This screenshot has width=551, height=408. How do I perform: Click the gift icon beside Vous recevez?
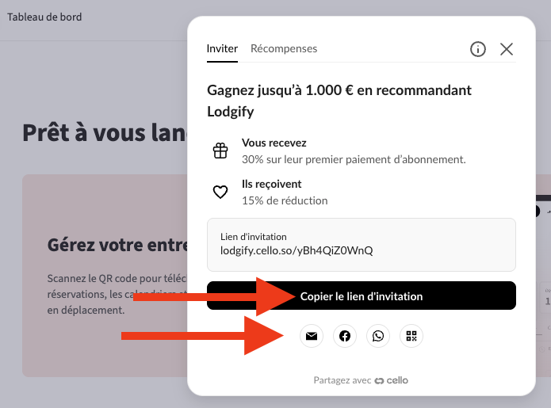(220, 151)
